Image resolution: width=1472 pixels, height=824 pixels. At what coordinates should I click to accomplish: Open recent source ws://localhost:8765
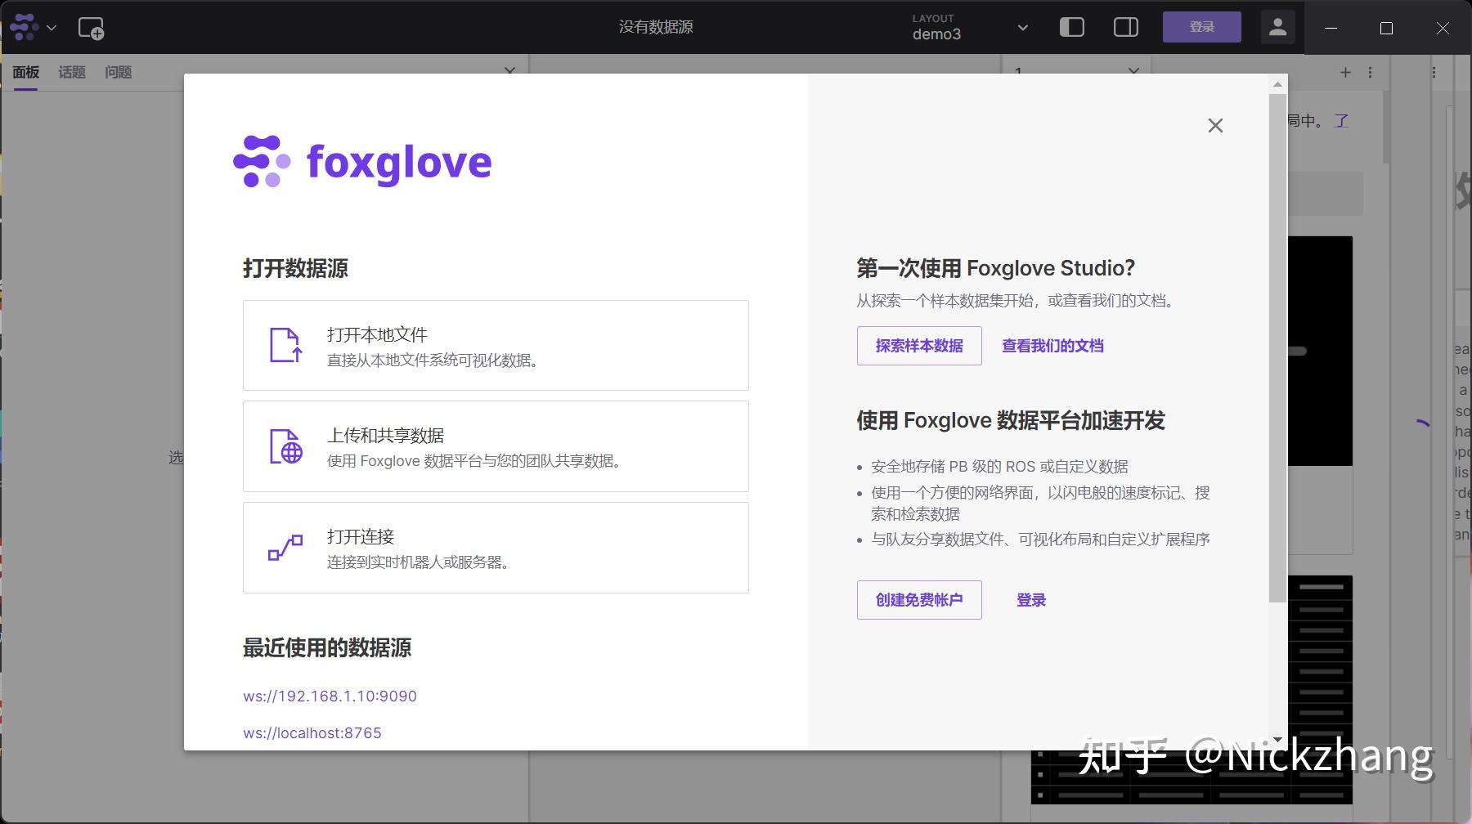coord(312,732)
